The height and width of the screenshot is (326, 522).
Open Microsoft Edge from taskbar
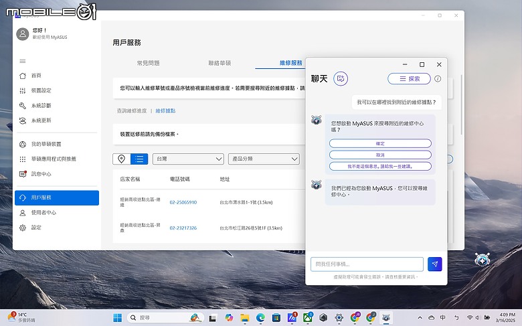coord(260,318)
